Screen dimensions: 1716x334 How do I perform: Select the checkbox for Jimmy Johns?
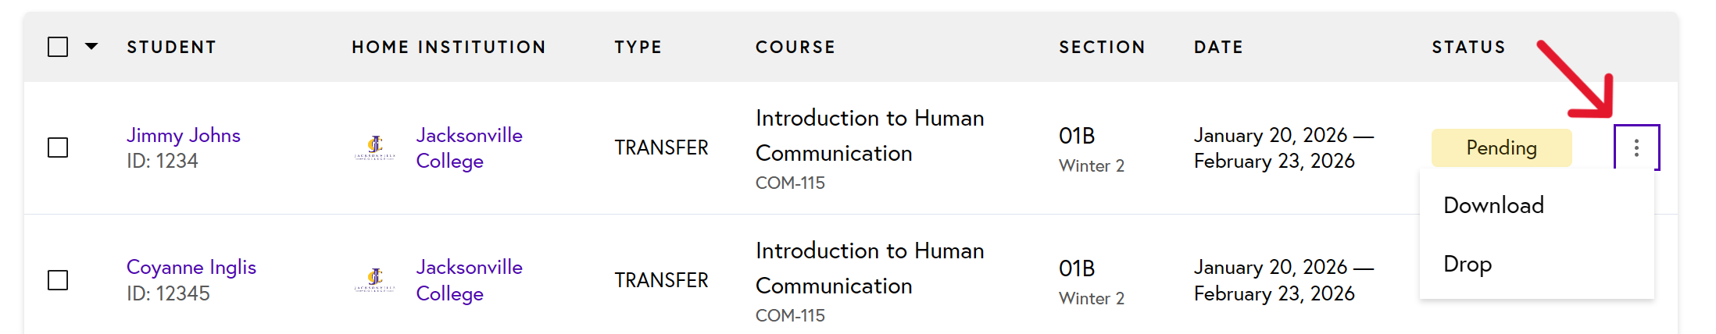[x=58, y=147]
